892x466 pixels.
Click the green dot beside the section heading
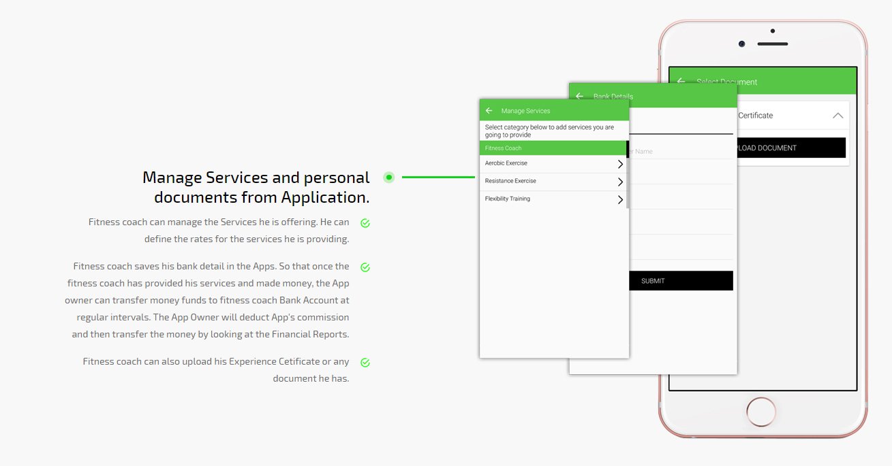tap(388, 177)
